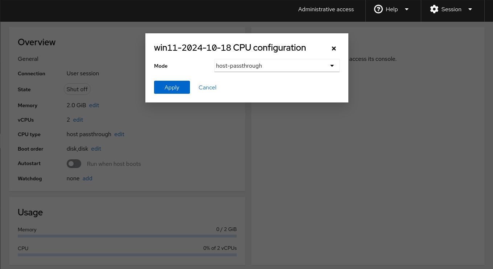Image resolution: width=493 pixels, height=269 pixels.
Task: Edit the vCPUs count
Action: (78, 120)
